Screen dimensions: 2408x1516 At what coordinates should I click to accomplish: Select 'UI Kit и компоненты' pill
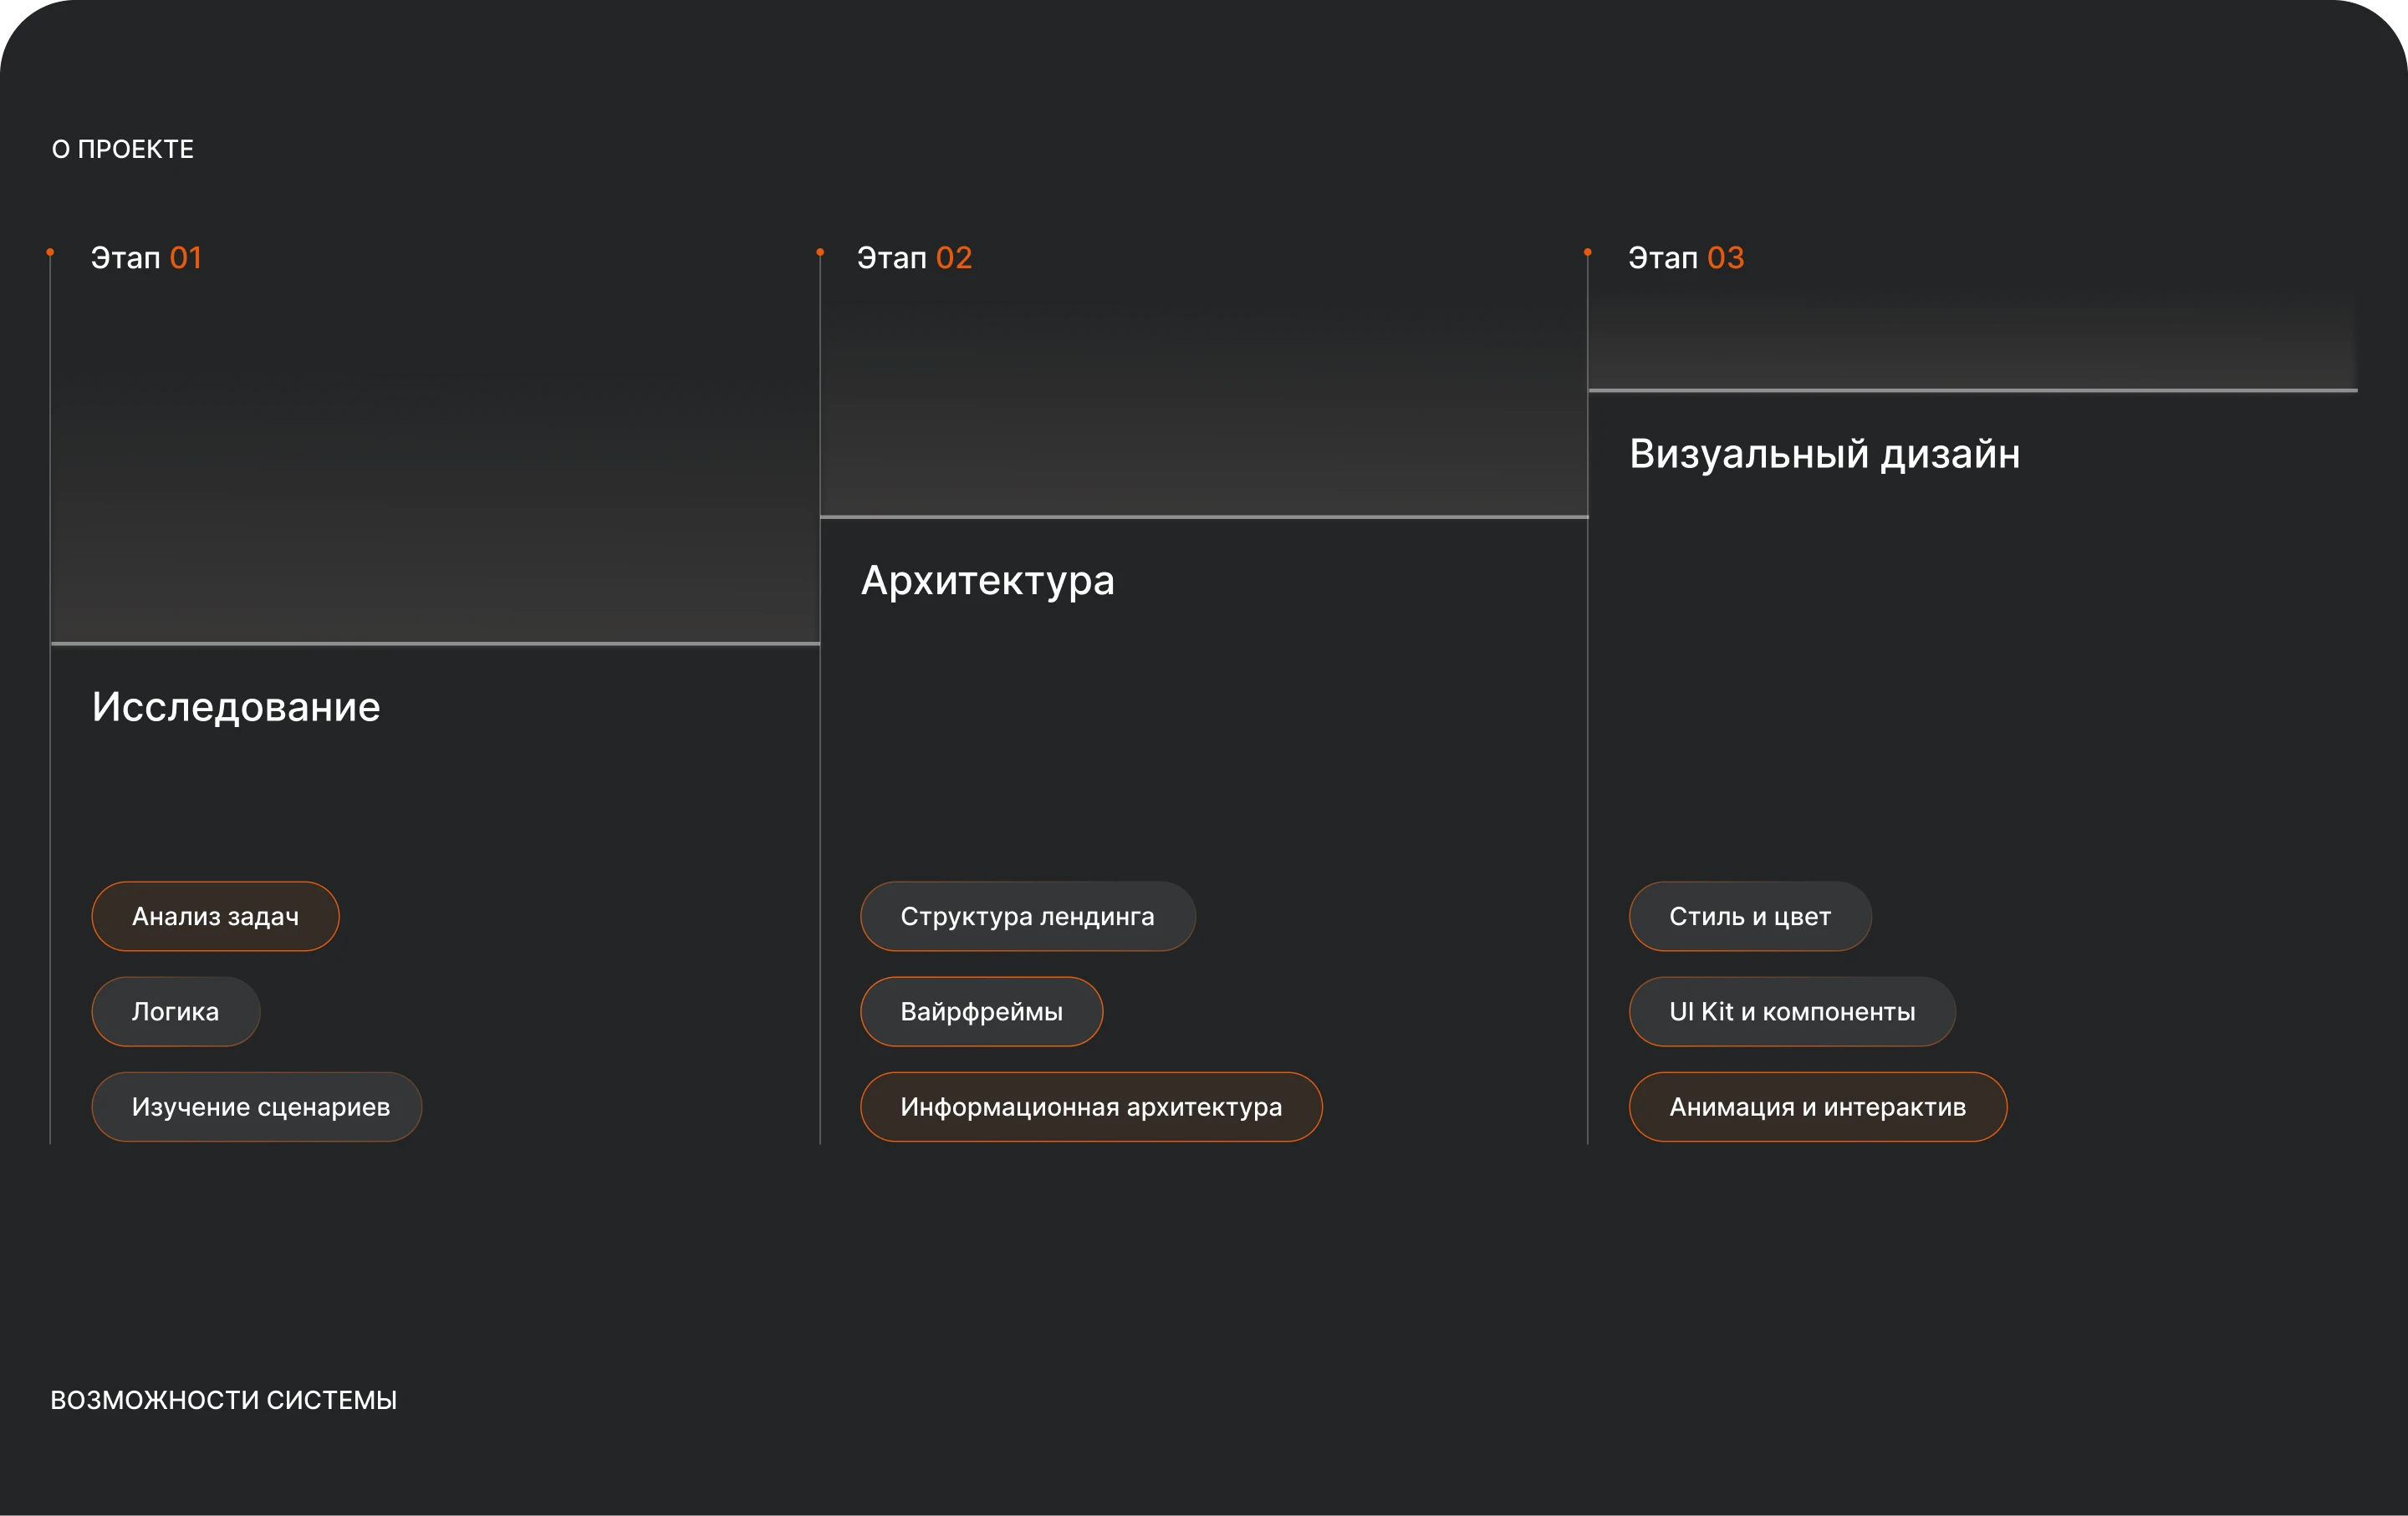[x=1791, y=1011]
